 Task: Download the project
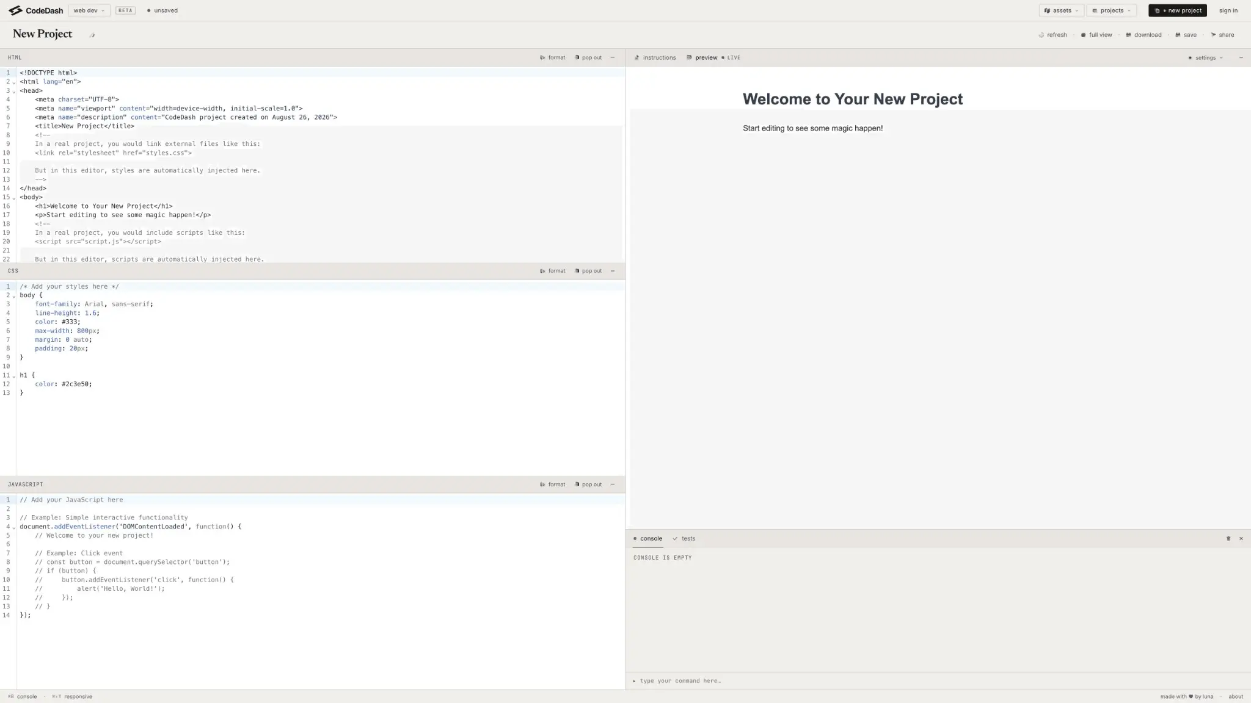(x=1143, y=35)
